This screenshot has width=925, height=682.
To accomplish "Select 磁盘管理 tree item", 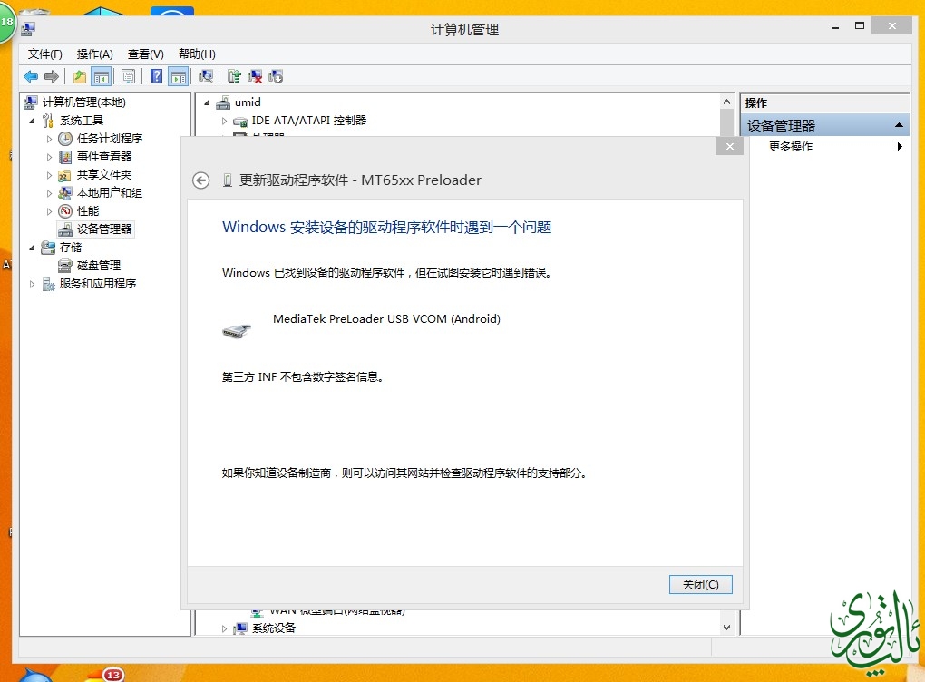I will coord(99,266).
